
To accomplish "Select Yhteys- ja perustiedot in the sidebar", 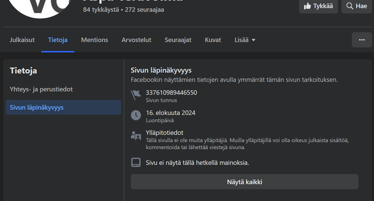I will (x=41, y=89).
